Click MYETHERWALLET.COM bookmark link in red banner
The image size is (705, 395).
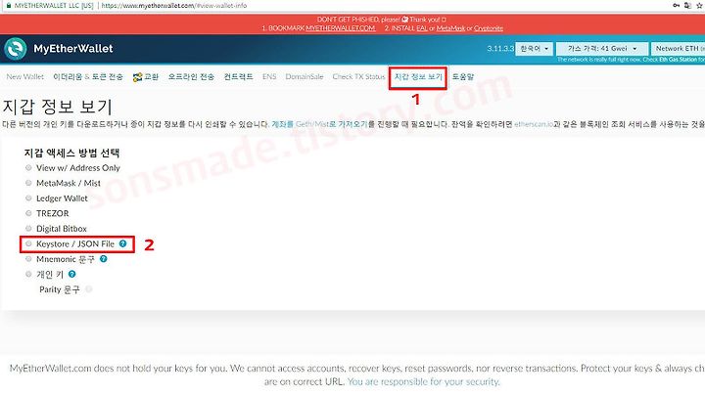tap(341, 27)
